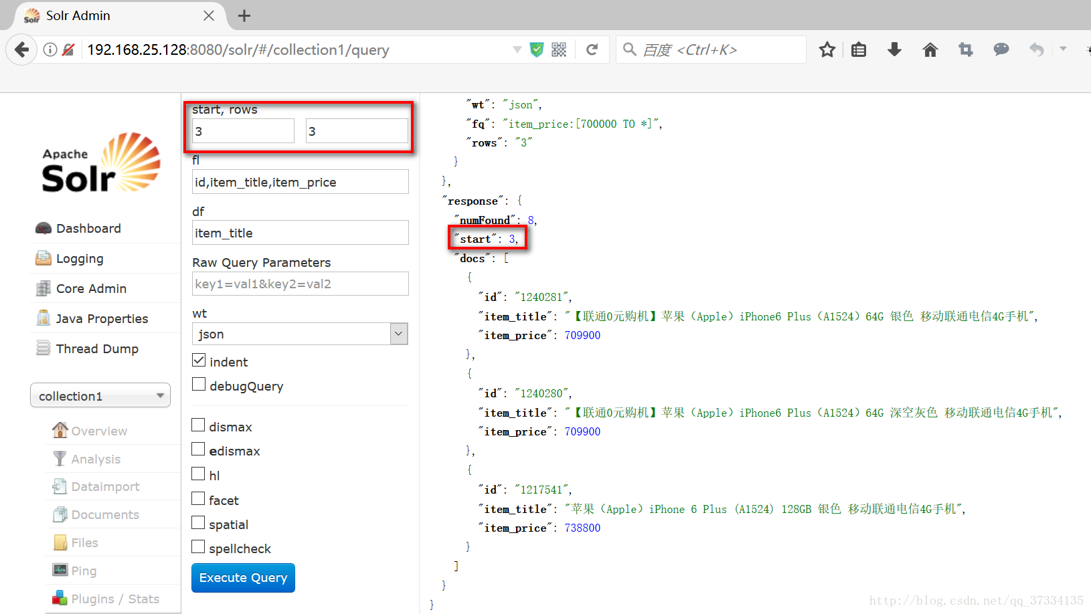The width and height of the screenshot is (1091, 614).
Task: Open the Dataimport menu item
Action: (x=105, y=486)
